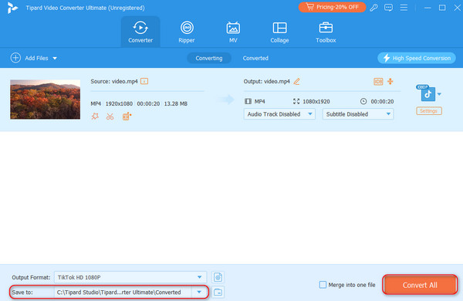Switch to the Converting tab
The image size is (463, 301).
(x=209, y=58)
